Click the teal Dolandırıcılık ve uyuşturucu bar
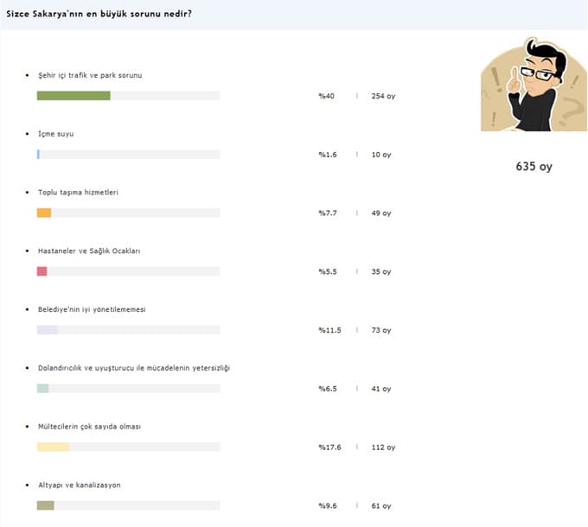 click(42, 388)
